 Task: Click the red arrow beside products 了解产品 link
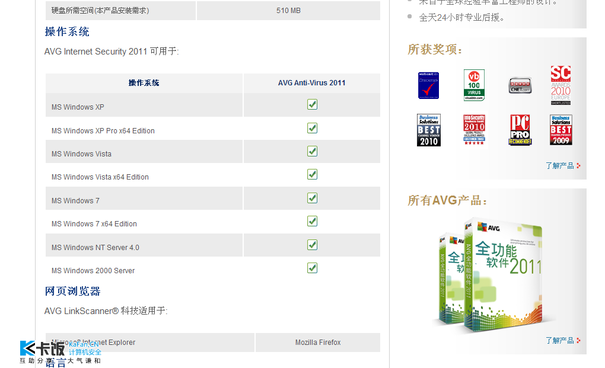coord(578,341)
